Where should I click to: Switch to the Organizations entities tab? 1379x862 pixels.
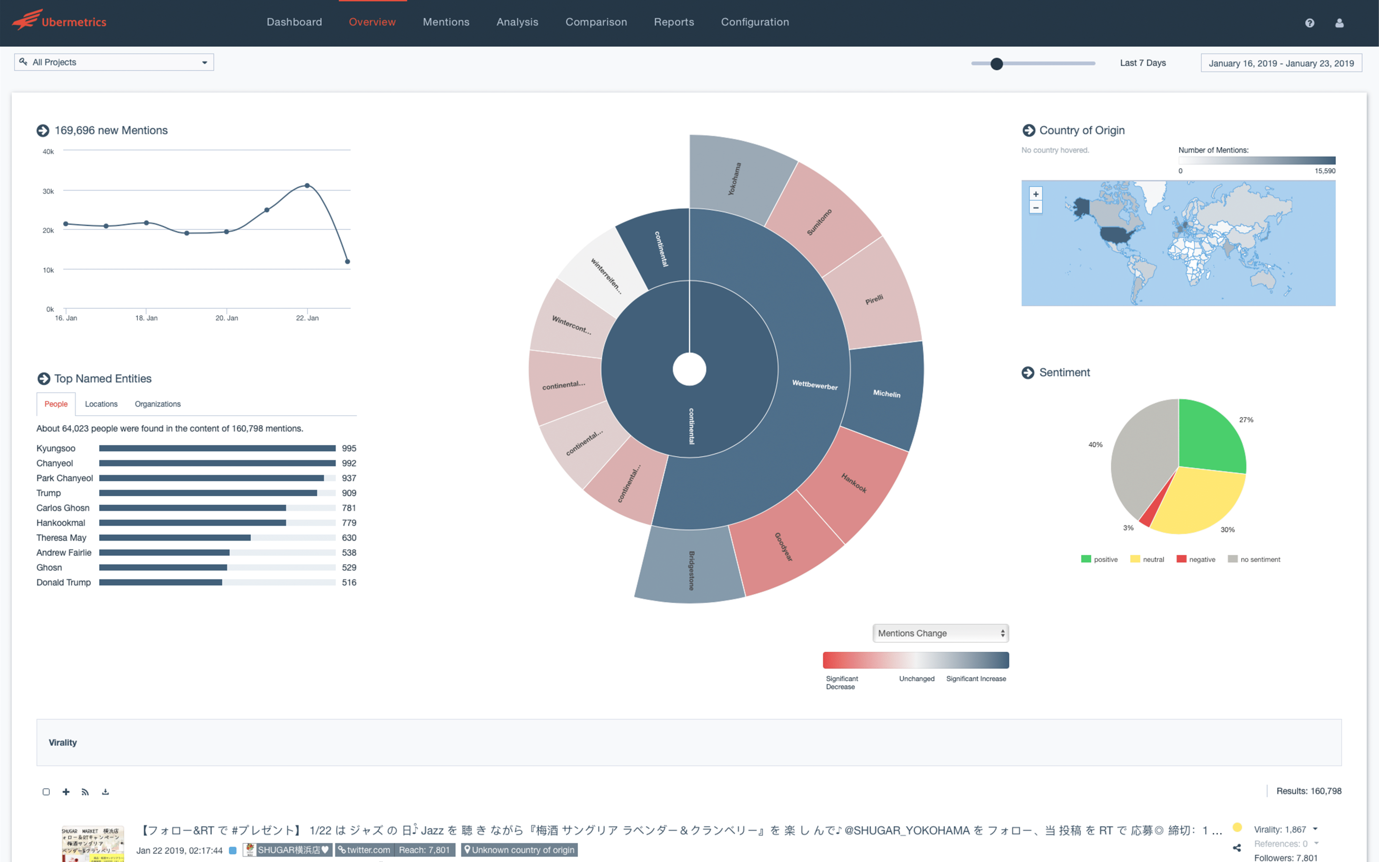158,404
